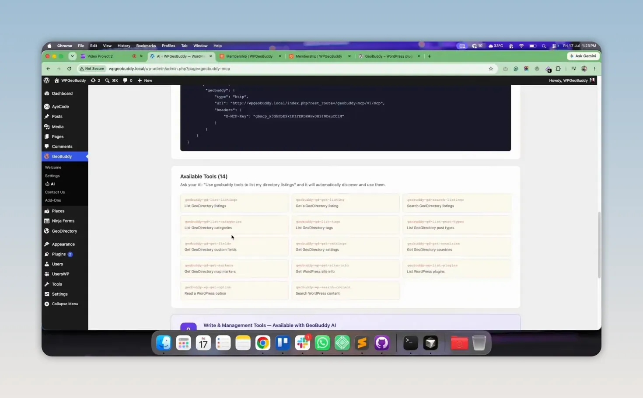Screen dimensions: 643x398
Task: Click Search WordPress content card
Action: 345,290
